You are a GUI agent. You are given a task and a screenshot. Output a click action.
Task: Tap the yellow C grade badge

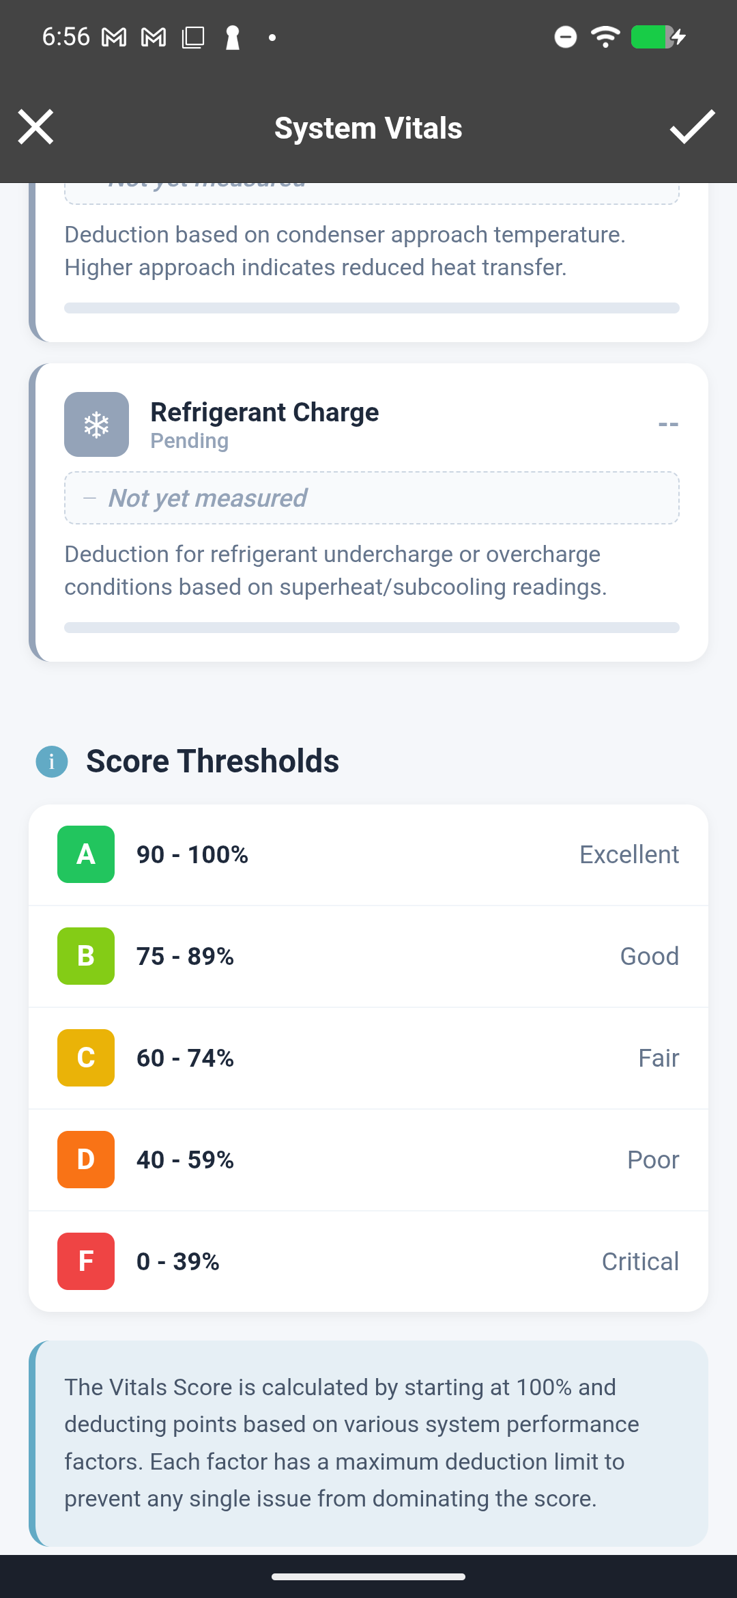(x=85, y=1058)
